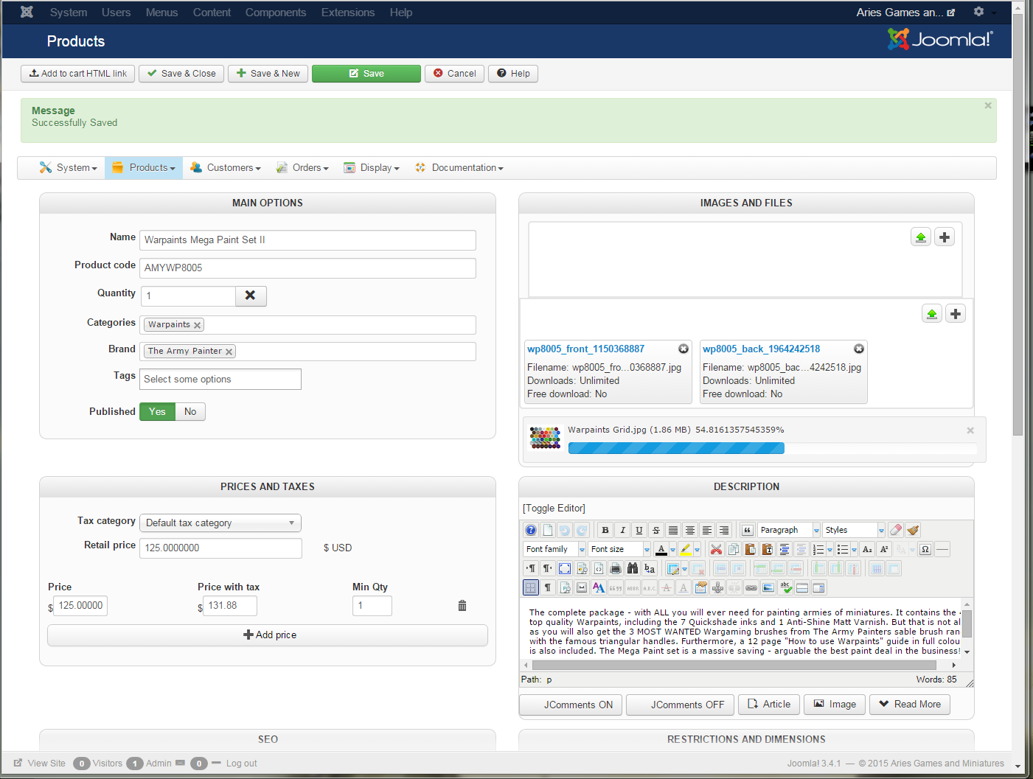Open the Content menu in the top bar
Screen dimensions: 1033x779
click(212, 13)
